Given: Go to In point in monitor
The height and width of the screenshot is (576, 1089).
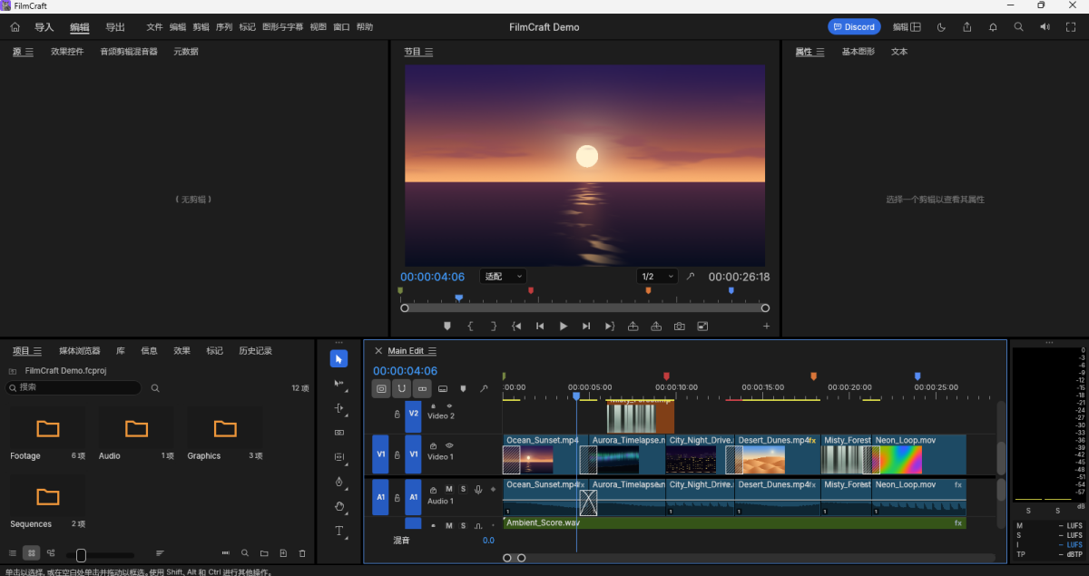Looking at the screenshot, I should click(516, 327).
